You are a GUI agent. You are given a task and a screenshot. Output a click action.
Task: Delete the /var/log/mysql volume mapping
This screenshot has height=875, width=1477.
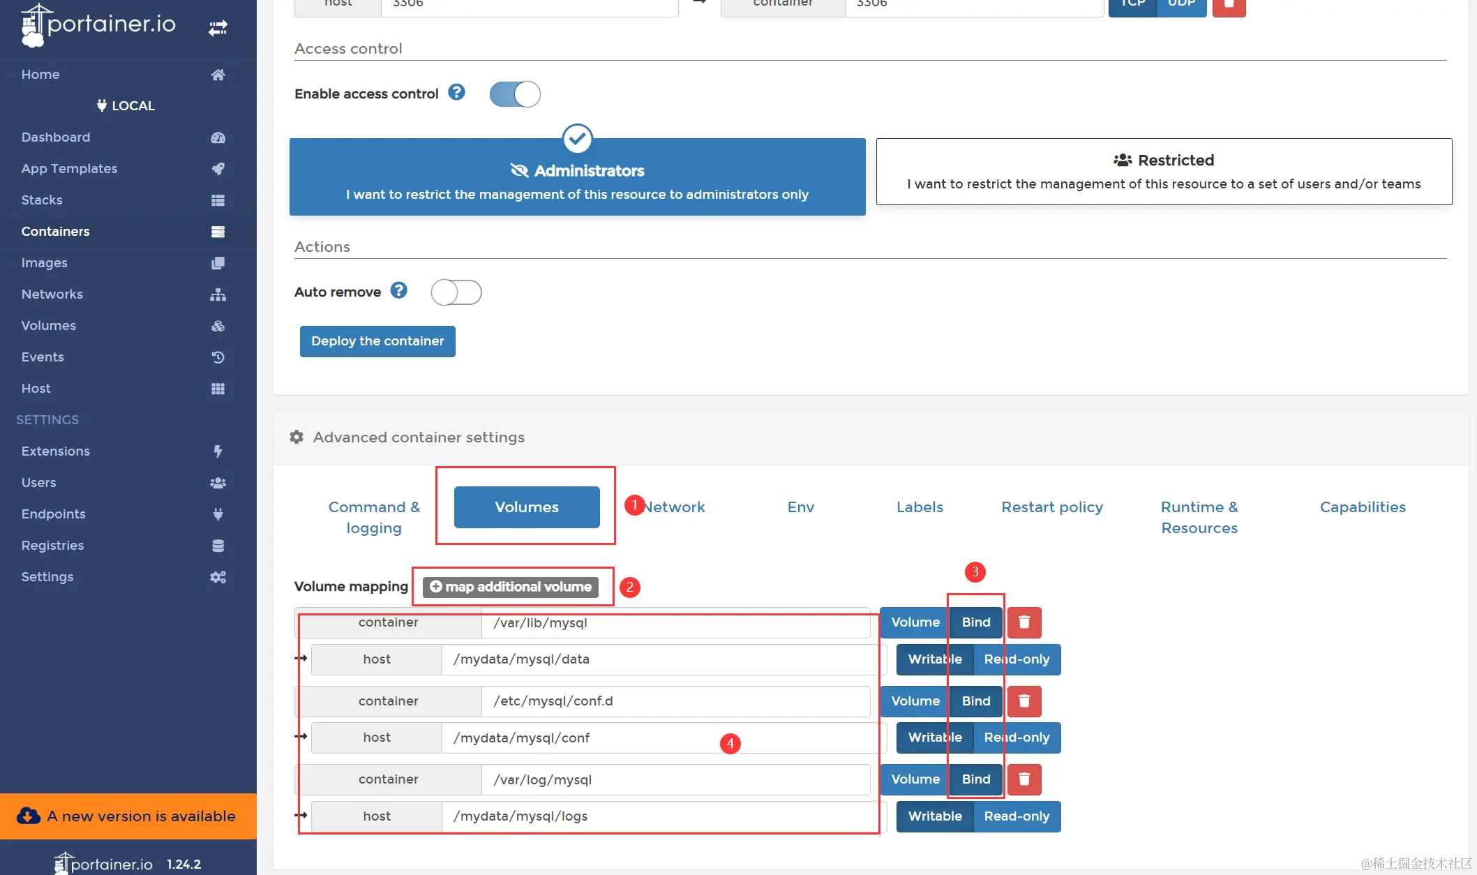click(1024, 779)
